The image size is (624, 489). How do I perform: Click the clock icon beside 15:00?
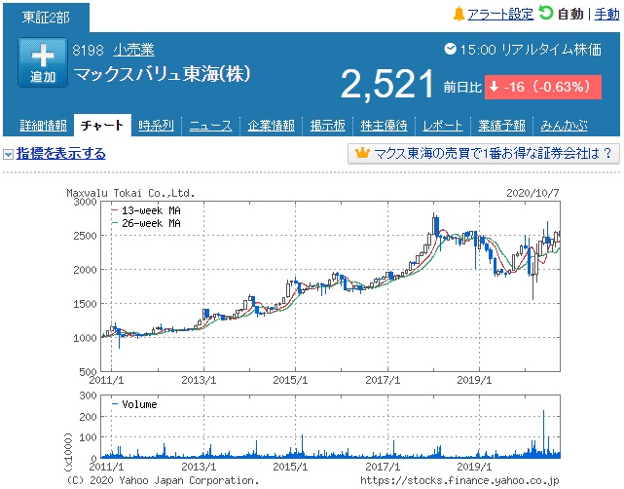(450, 49)
